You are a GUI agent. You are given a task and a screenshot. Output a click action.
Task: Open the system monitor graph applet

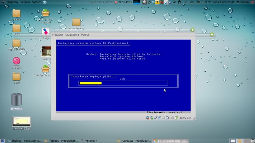(136, 2)
